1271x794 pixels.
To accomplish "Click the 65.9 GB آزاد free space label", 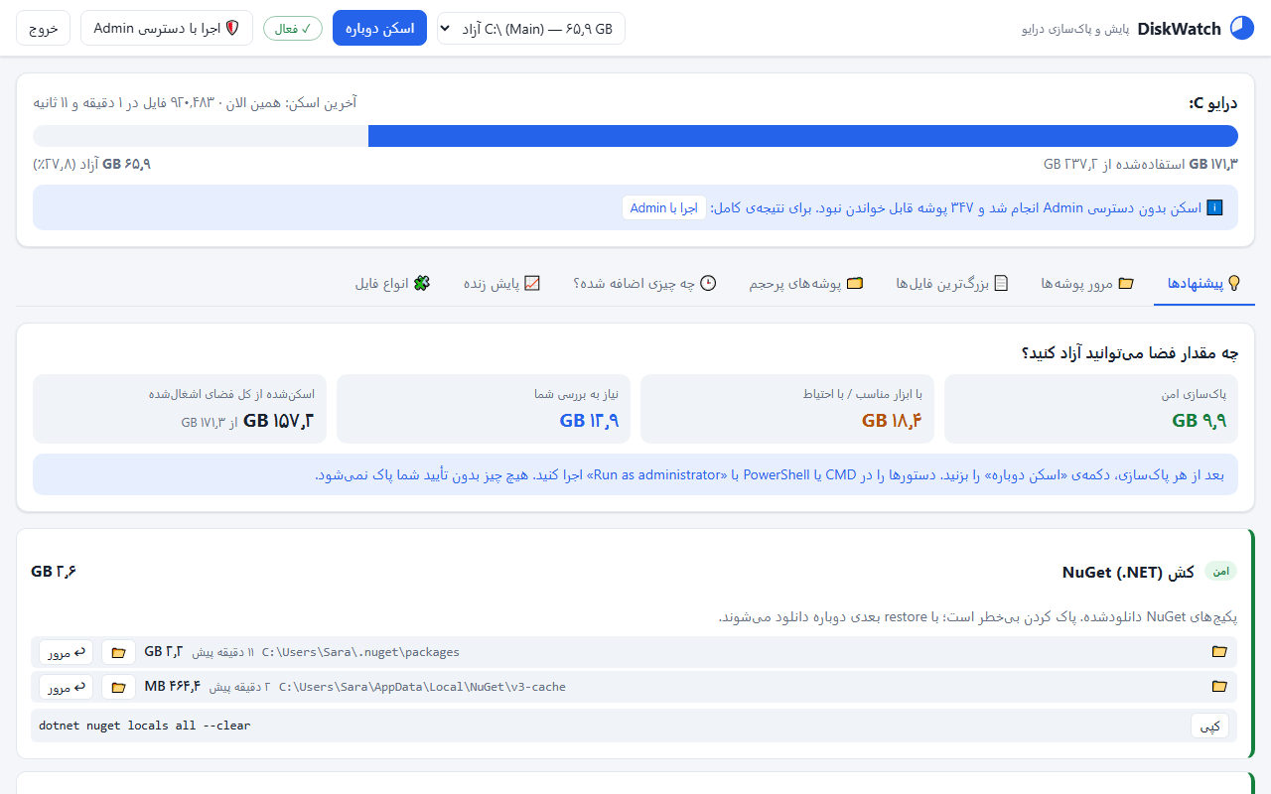I will pyautogui.click(x=91, y=164).
